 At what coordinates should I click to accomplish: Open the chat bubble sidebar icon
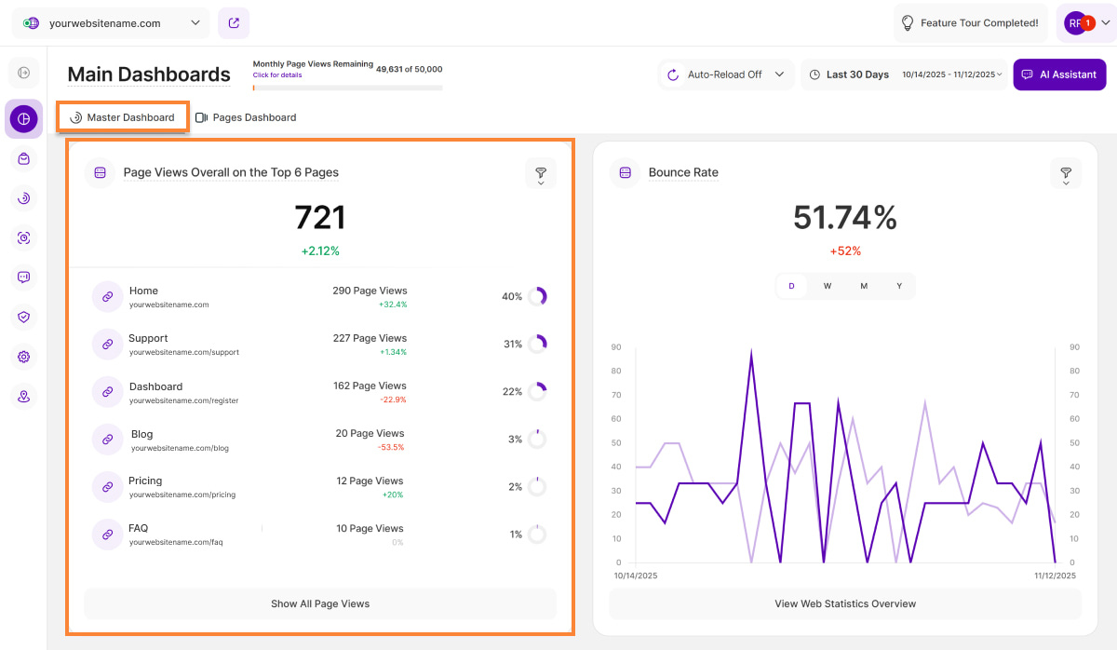[x=23, y=278]
